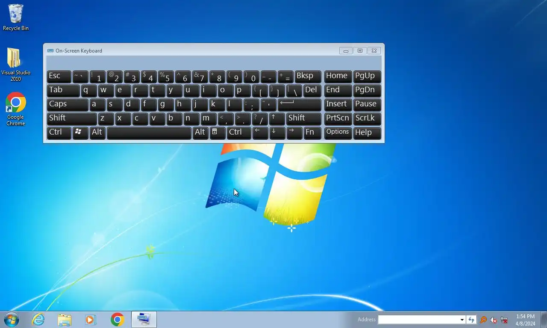Click the On-Screen Keyboard title bar icon
547x328 pixels.
[50, 50]
